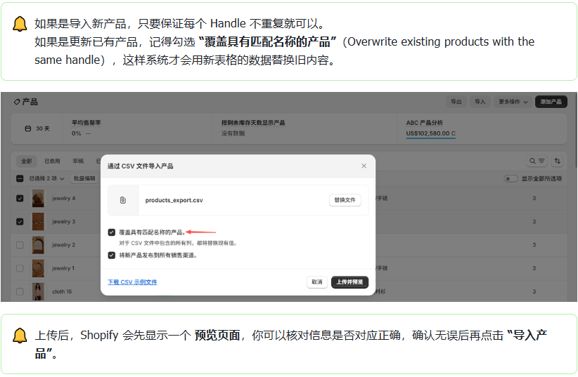Check the jewelry 2 row checkbox
Screen dimensions: 578x377
click(x=20, y=245)
